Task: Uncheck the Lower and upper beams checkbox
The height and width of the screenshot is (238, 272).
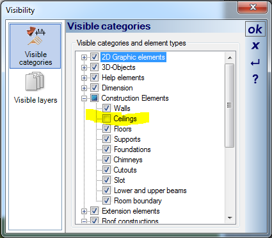Action: tap(106, 191)
